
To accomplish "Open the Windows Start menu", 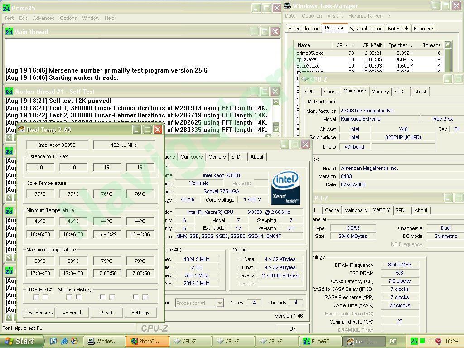I will pos(21,341).
